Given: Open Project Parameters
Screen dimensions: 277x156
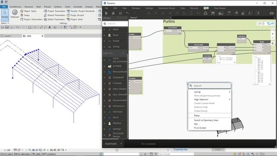Looking at the screenshot, I should pyautogui.click(x=55, y=11).
